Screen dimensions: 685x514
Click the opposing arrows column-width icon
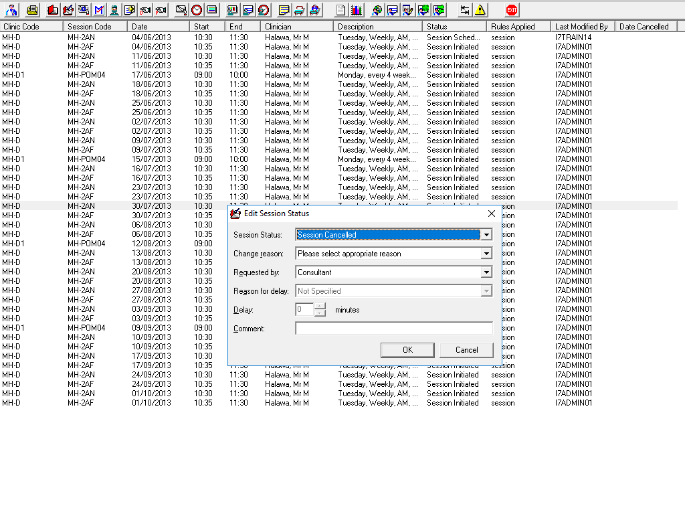point(464,9)
